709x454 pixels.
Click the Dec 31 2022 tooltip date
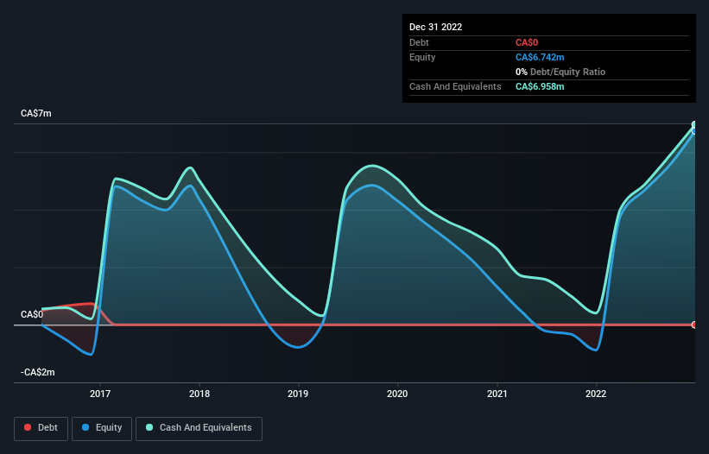click(435, 27)
